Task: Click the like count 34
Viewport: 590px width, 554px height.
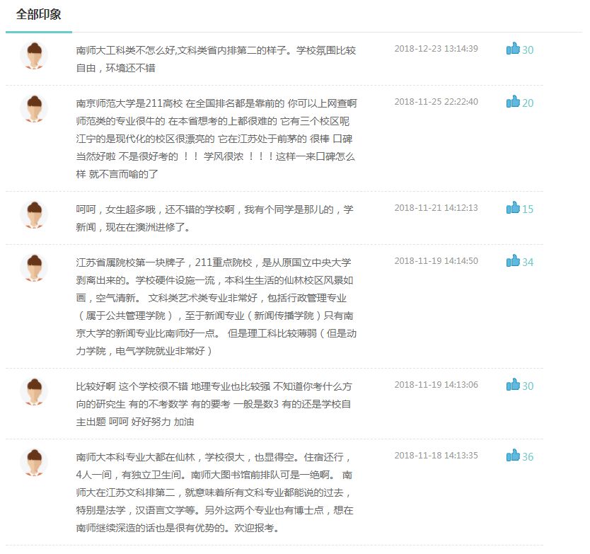Action: [528, 262]
